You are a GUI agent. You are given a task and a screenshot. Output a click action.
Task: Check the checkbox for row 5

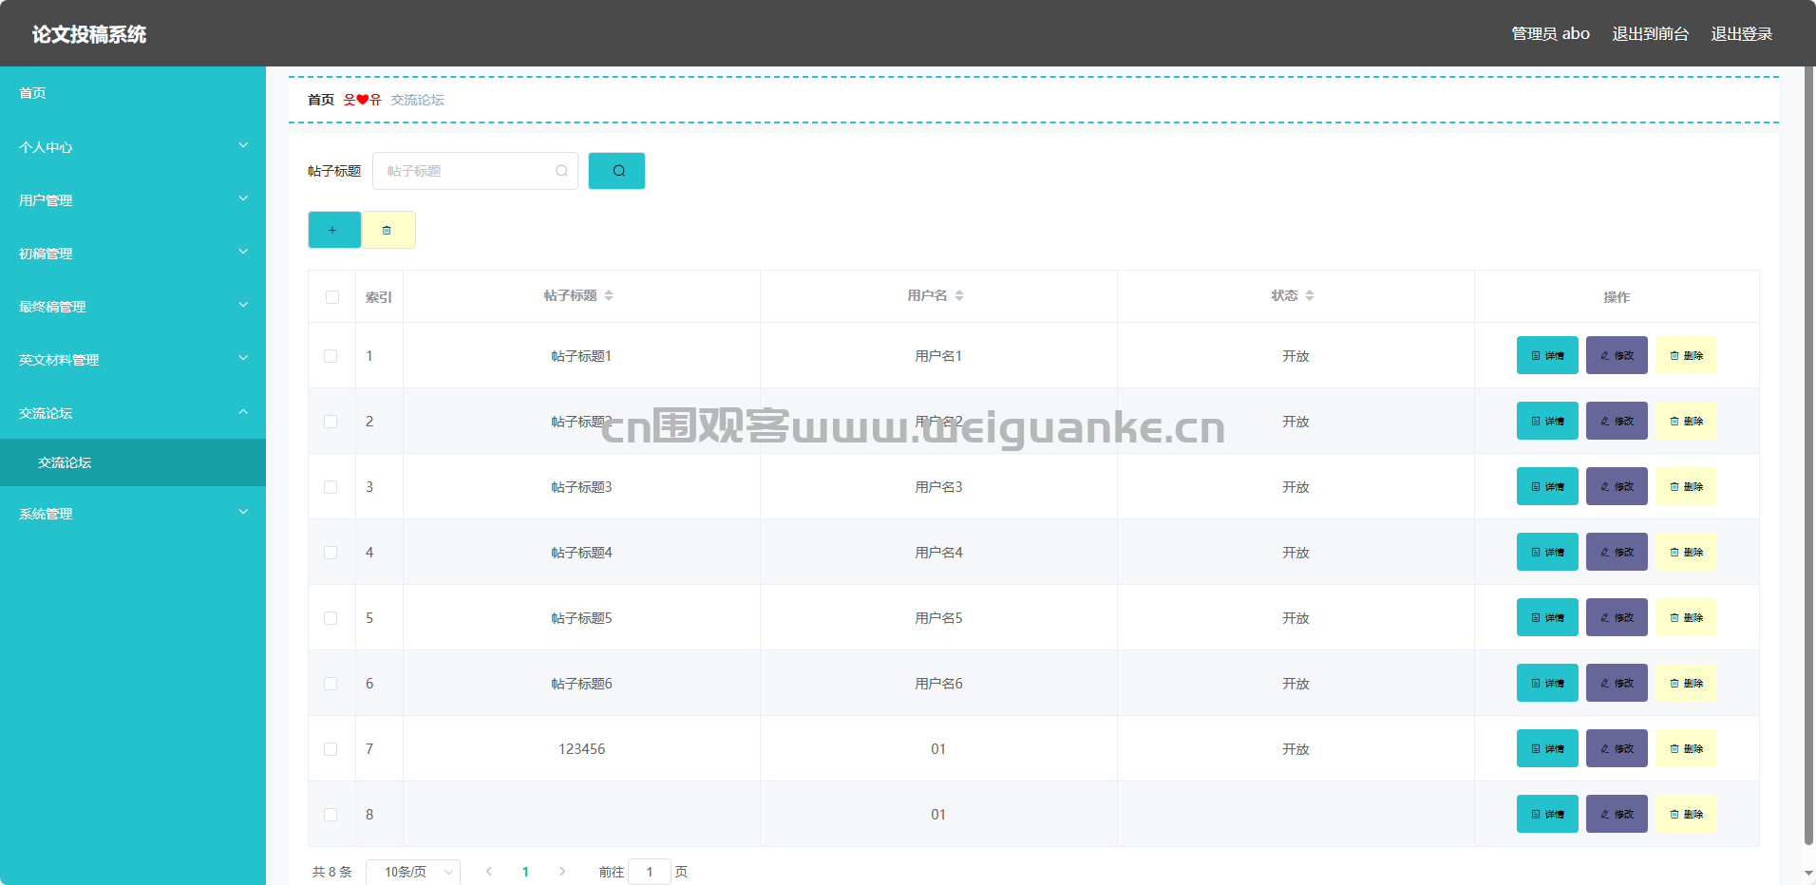(331, 618)
